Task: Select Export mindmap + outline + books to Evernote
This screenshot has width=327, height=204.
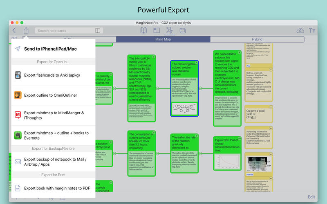Action: 54,135
